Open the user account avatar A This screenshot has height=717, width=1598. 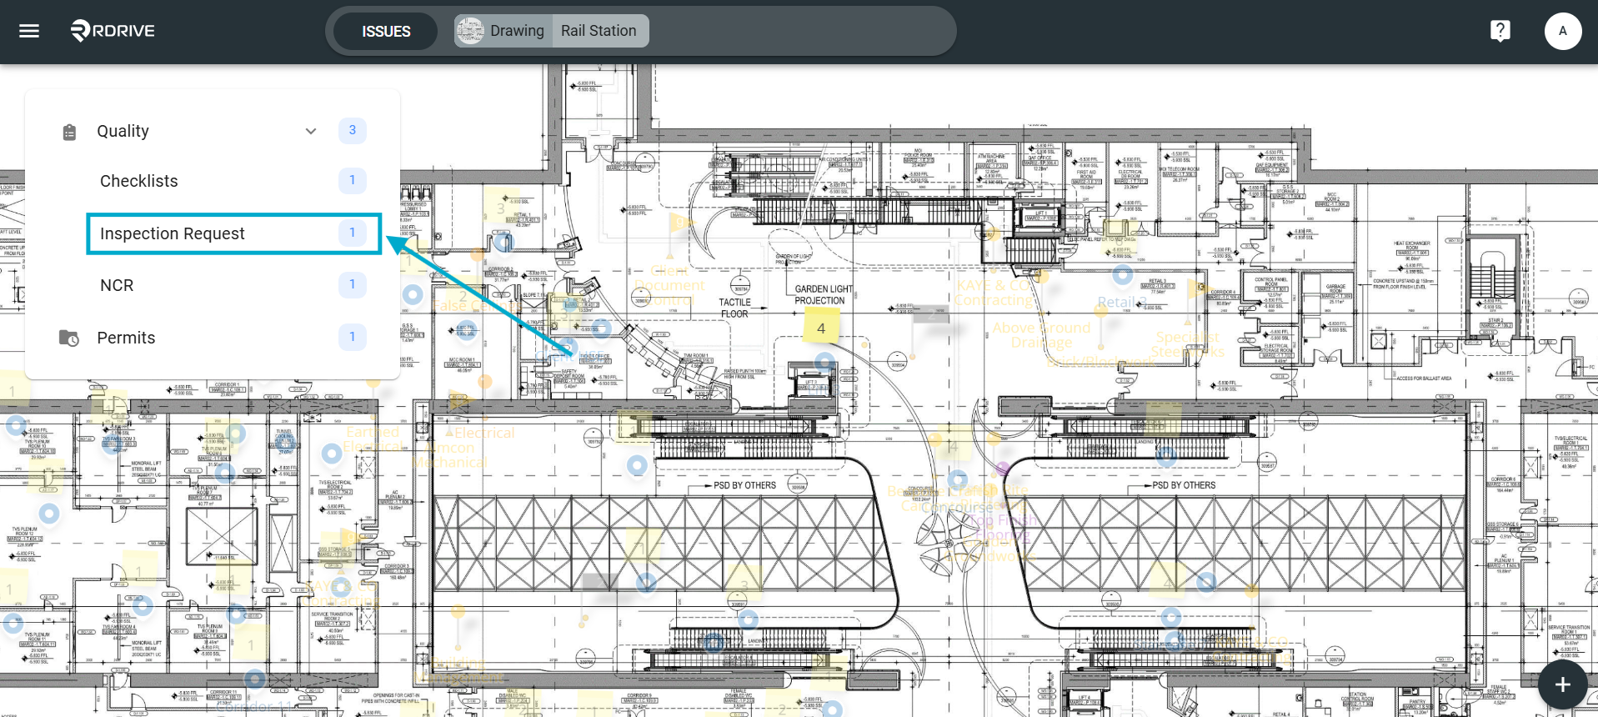point(1562,31)
